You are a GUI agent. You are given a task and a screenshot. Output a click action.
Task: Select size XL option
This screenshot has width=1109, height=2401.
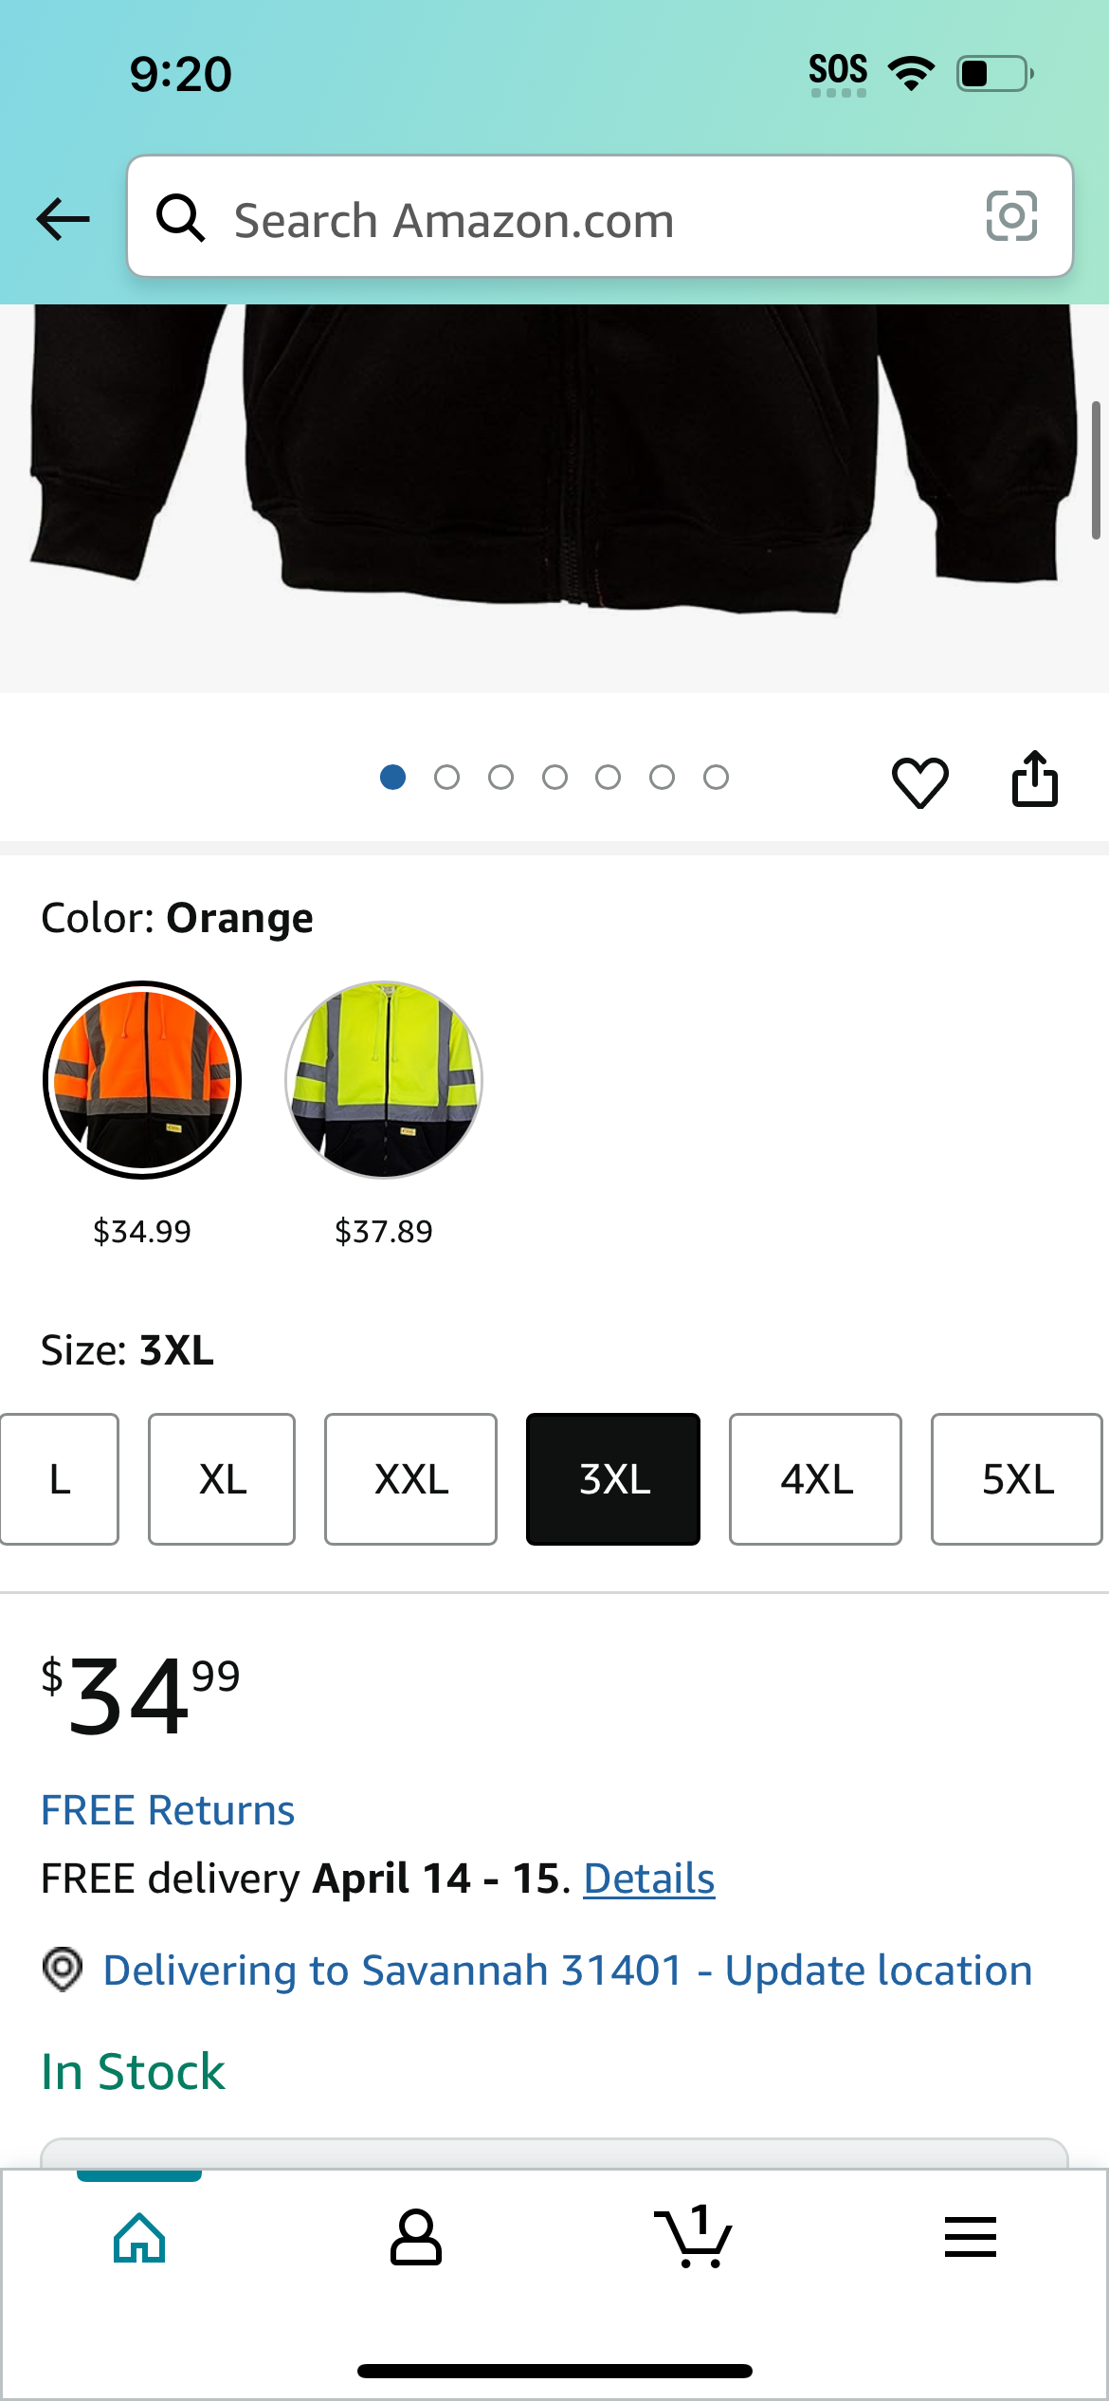(222, 1479)
